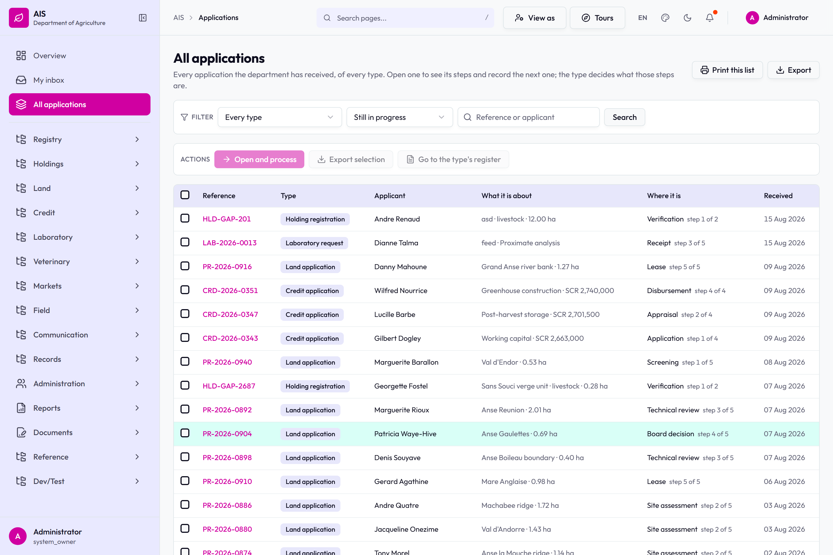Expand the Holdings sidebar section

(80, 164)
